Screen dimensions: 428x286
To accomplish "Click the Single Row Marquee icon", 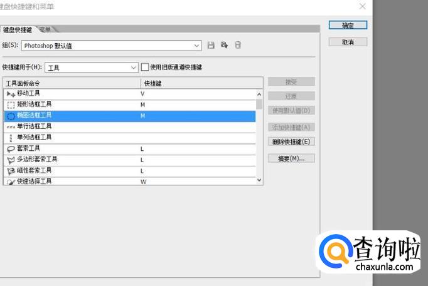I will (x=11, y=127).
